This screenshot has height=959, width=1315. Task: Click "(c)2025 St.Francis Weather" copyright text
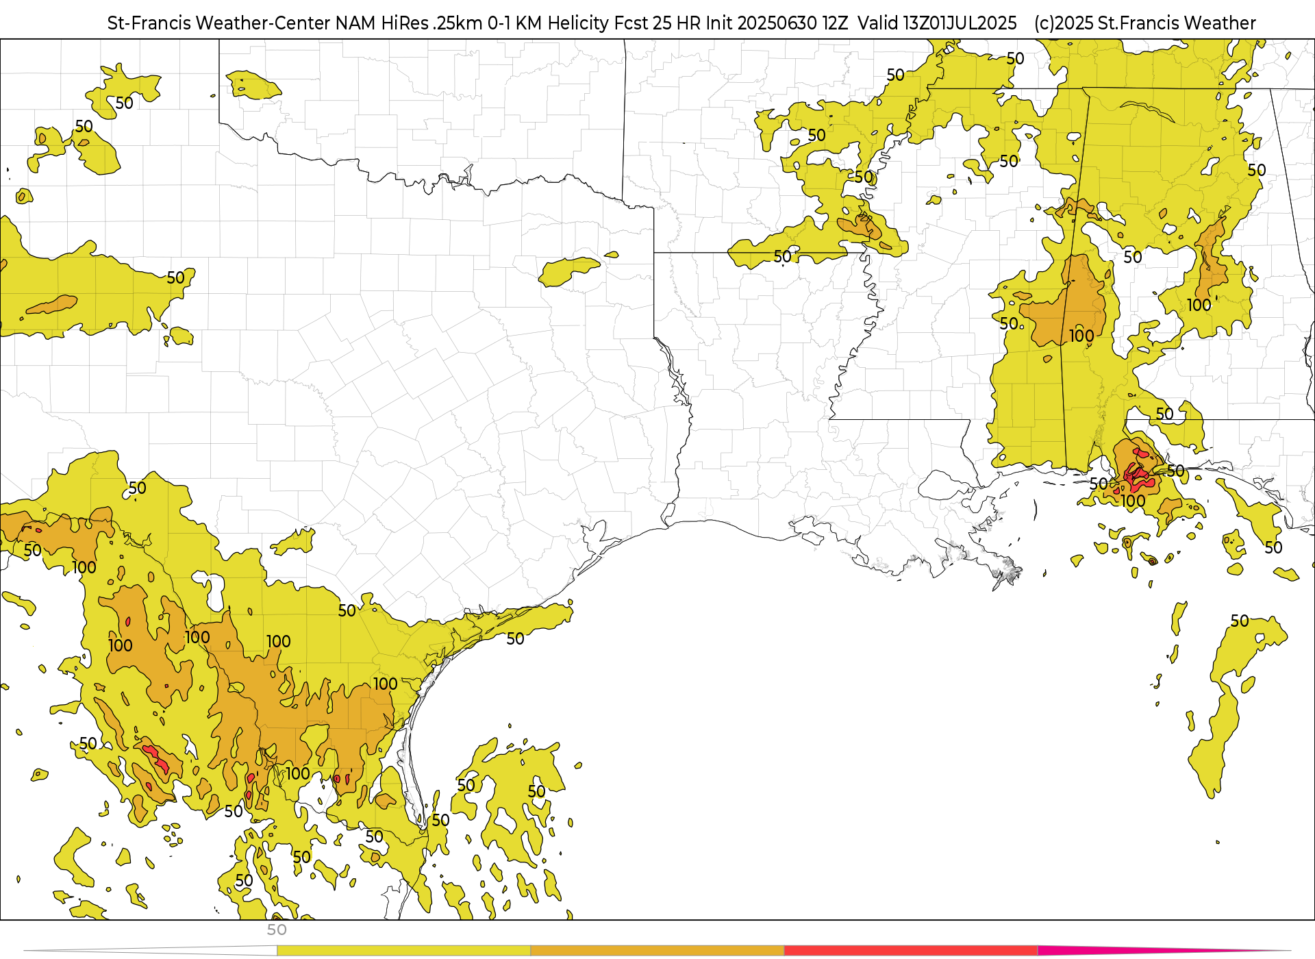[1144, 23]
